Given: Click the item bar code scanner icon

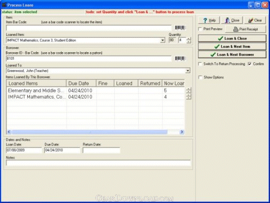Looking at the screenshot, I should click(x=180, y=28).
